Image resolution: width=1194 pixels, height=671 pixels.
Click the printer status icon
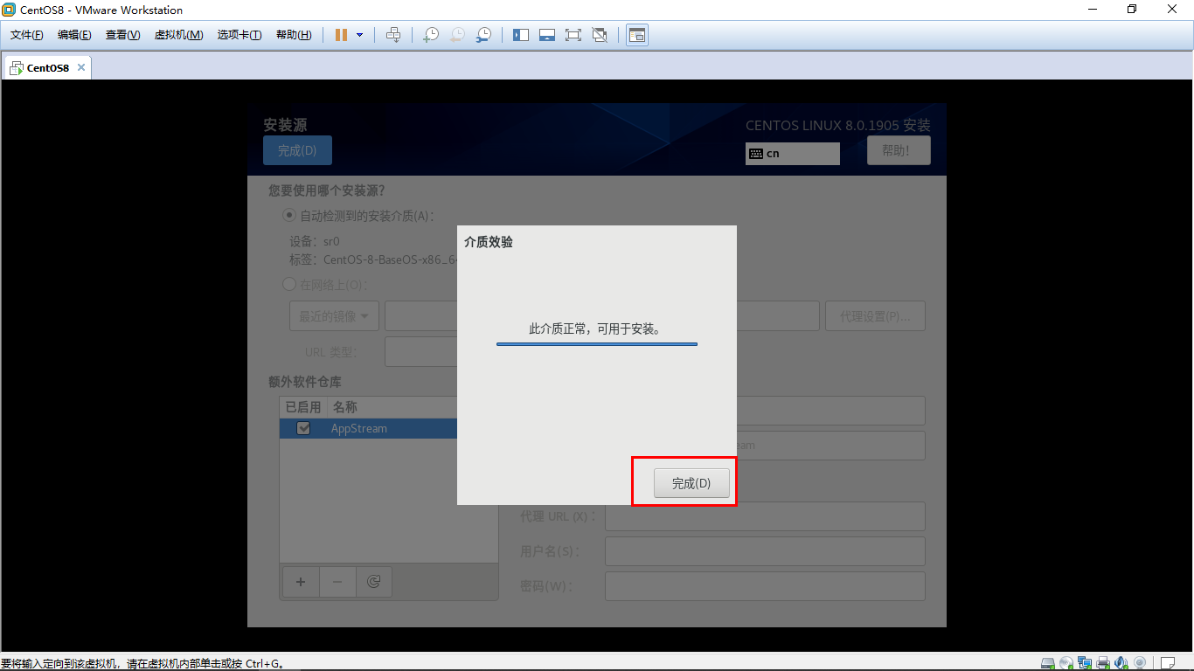coord(1103,663)
